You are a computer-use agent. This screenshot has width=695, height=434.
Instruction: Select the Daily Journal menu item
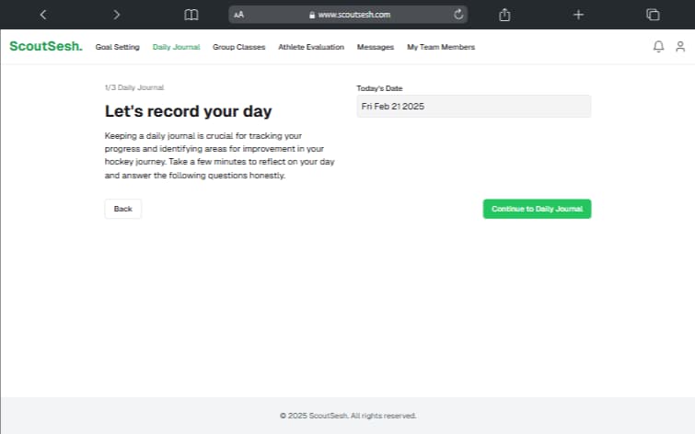point(176,47)
